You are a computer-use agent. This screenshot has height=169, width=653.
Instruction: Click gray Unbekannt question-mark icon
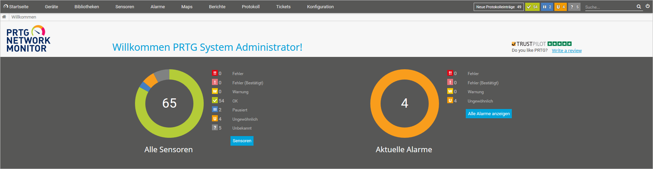(x=215, y=128)
